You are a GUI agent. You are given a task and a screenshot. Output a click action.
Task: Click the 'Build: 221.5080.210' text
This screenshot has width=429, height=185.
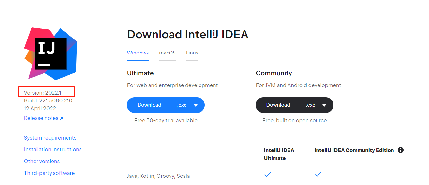[48, 100]
